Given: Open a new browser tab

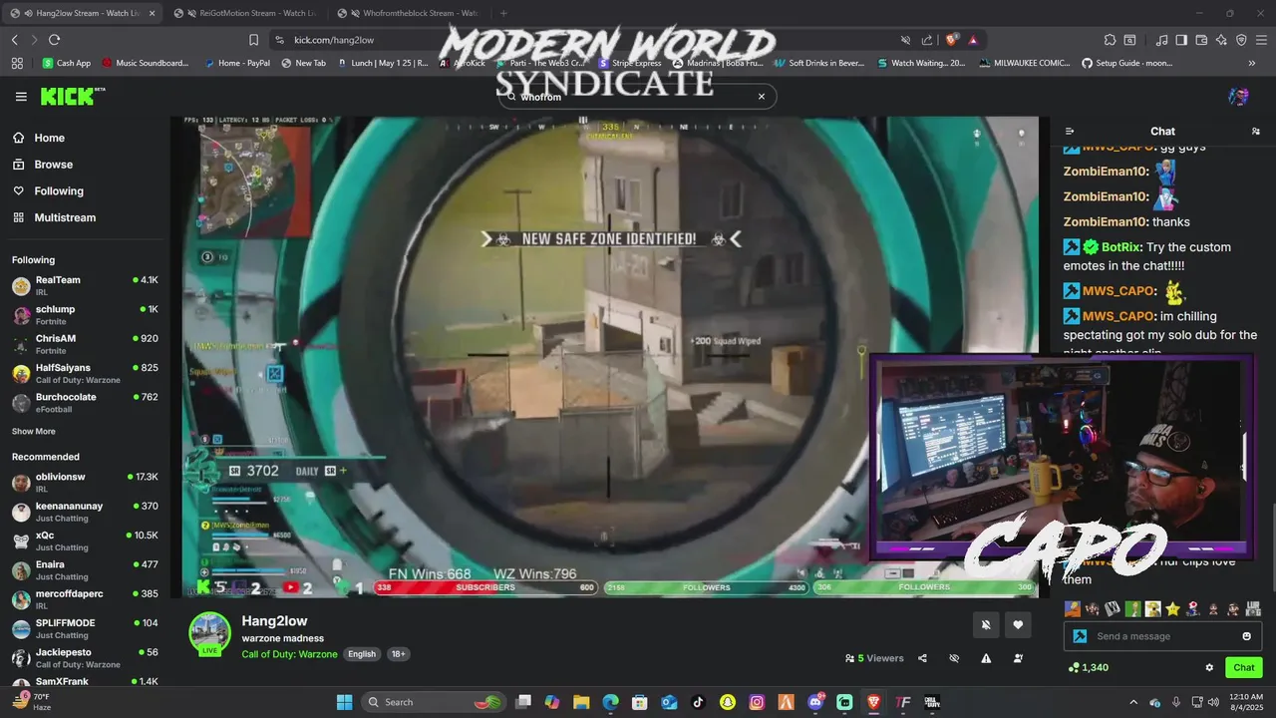Looking at the screenshot, I should click(502, 13).
